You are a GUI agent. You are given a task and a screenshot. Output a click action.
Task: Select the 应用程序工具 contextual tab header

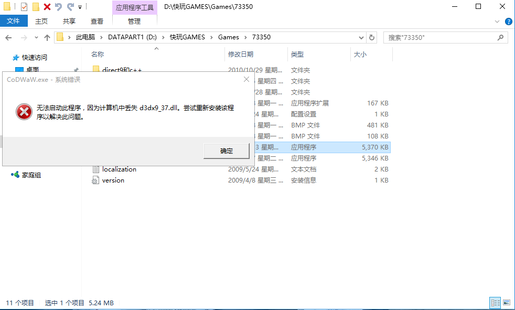tap(135, 7)
